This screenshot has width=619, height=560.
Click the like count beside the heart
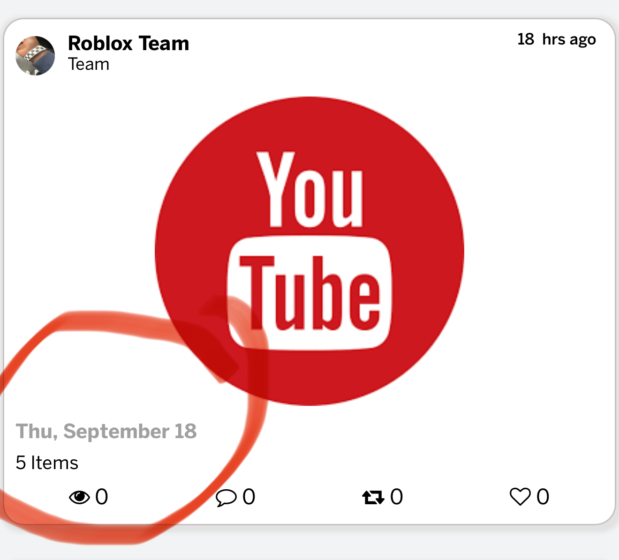coord(543,497)
